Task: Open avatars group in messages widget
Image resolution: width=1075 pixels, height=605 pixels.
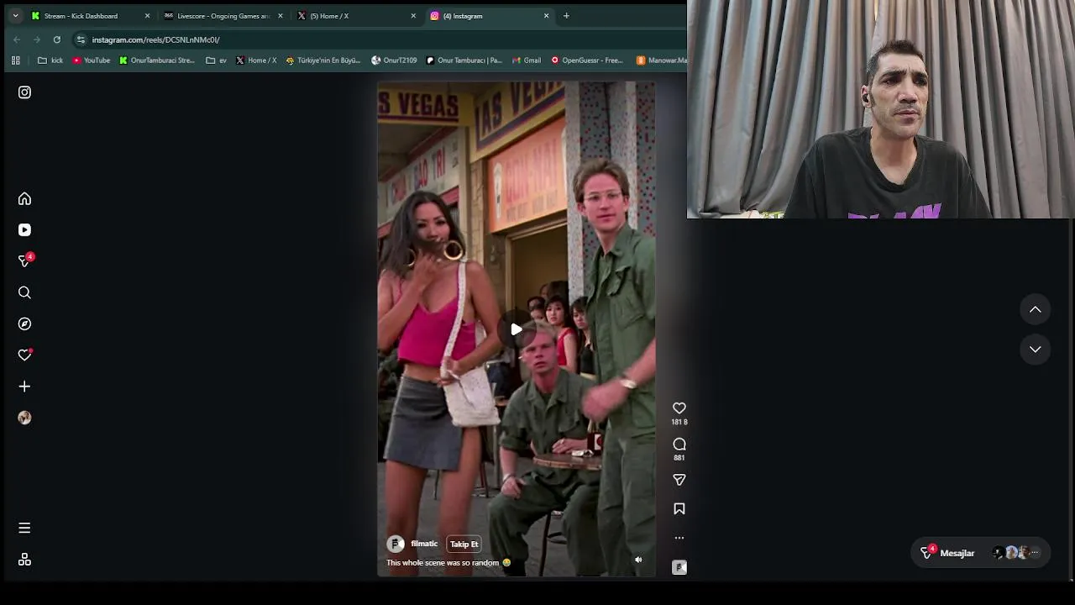Action: point(1016,553)
